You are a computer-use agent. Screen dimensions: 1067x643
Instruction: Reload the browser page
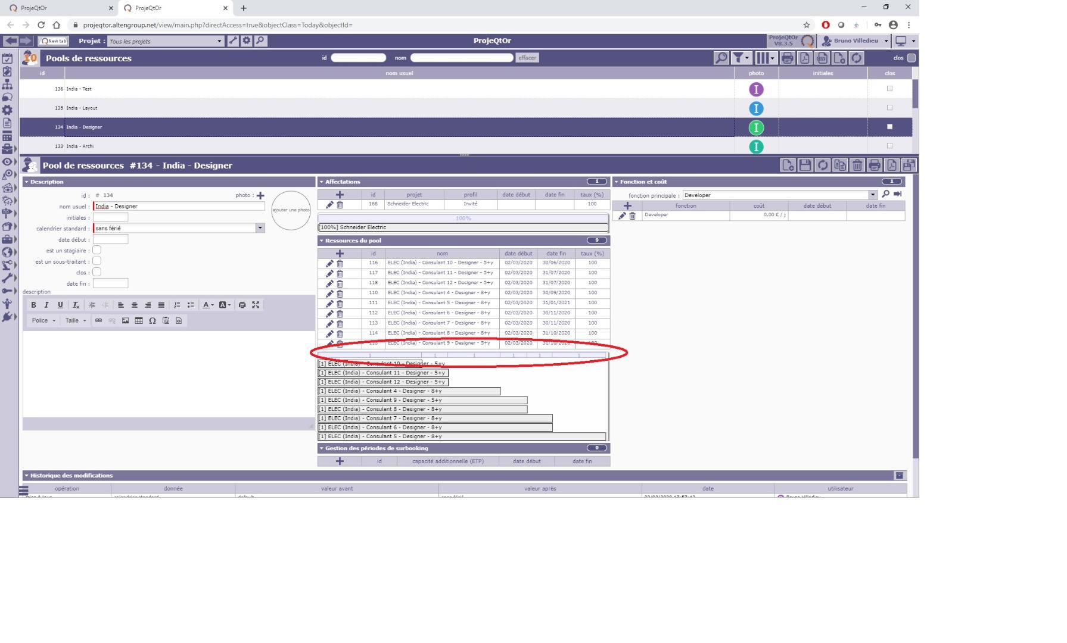41,25
